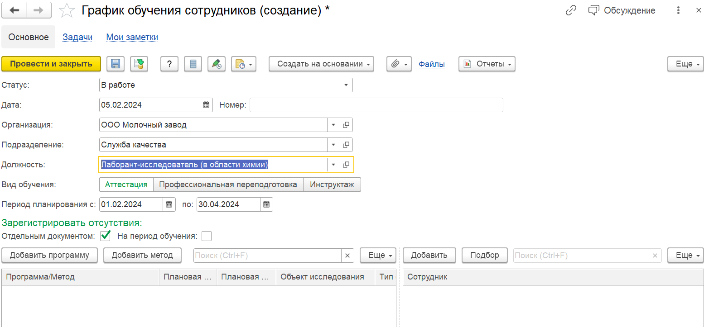Switch to Основное tab
The height and width of the screenshot is (327, 704).
pos(29,37)
